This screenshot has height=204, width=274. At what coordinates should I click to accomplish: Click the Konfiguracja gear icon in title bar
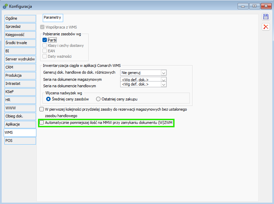point(5,6)
